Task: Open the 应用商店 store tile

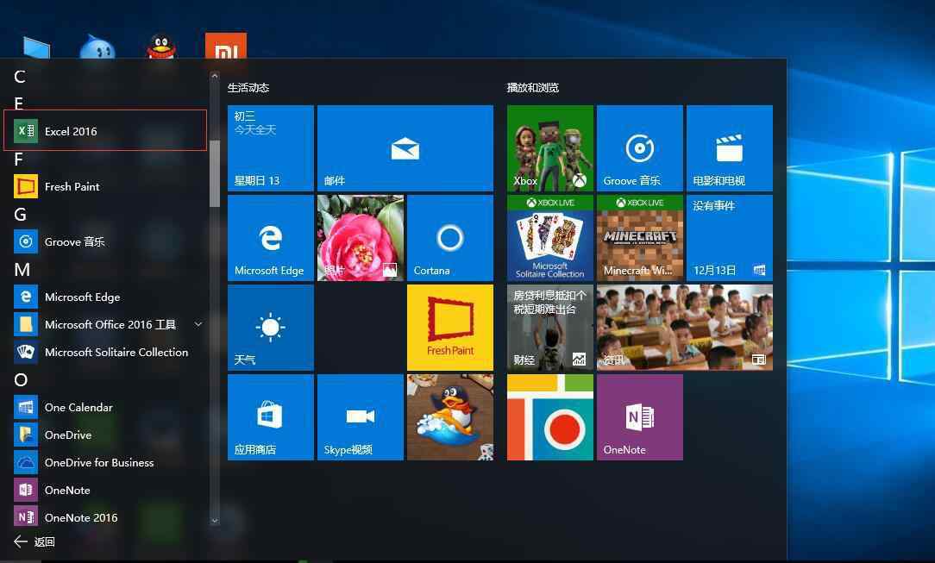Action: click(271, 417)
